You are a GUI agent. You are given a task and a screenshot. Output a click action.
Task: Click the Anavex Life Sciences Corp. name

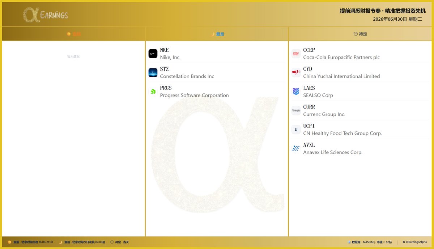tap(333, 152)
